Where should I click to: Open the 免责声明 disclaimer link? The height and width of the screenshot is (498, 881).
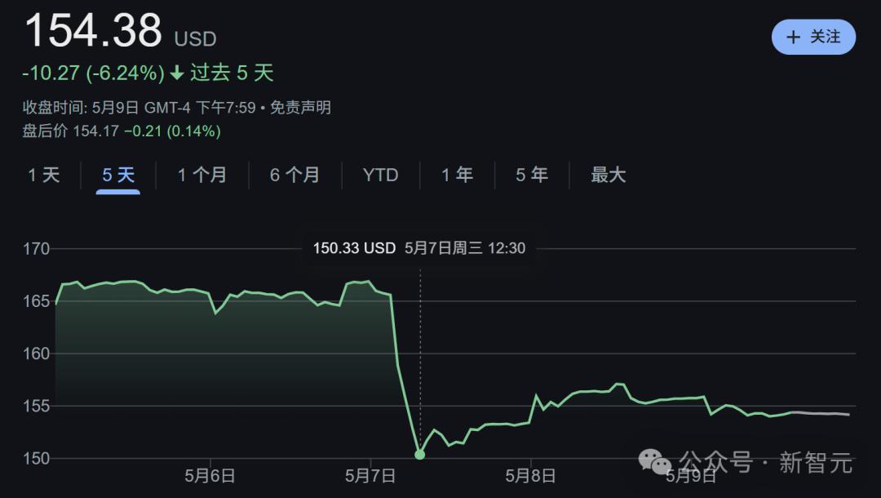(300, 108)
